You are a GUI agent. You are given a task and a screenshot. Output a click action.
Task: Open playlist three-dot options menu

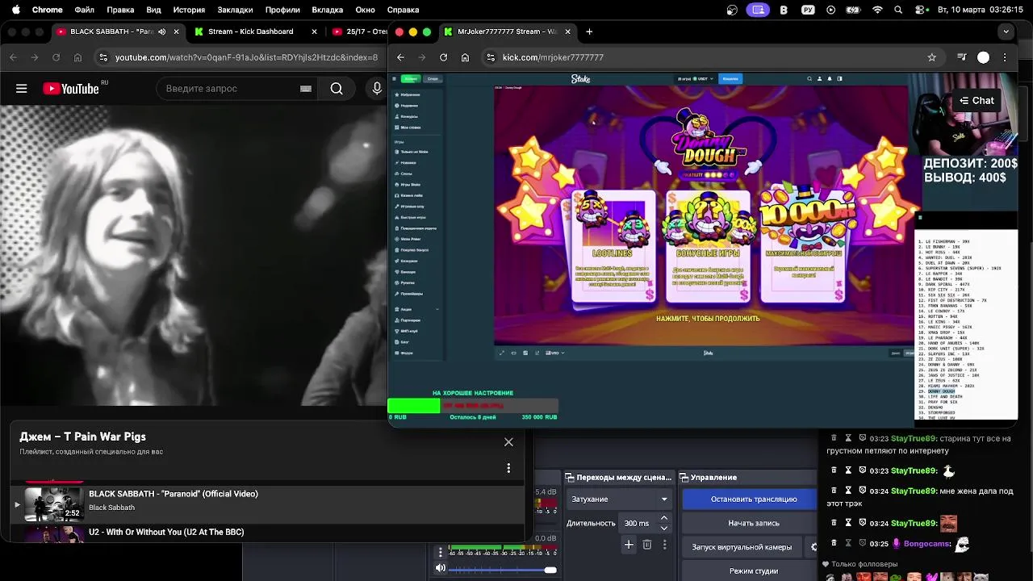tap(508, 468)
